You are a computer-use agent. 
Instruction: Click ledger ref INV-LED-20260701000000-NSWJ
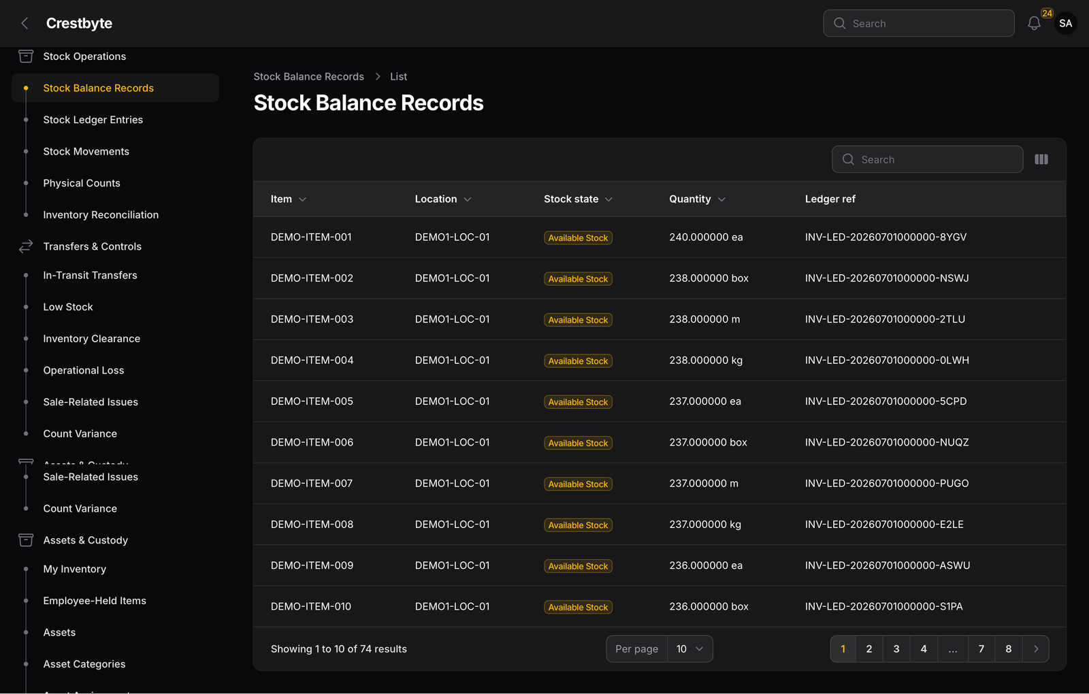click(x=887, y=278)
